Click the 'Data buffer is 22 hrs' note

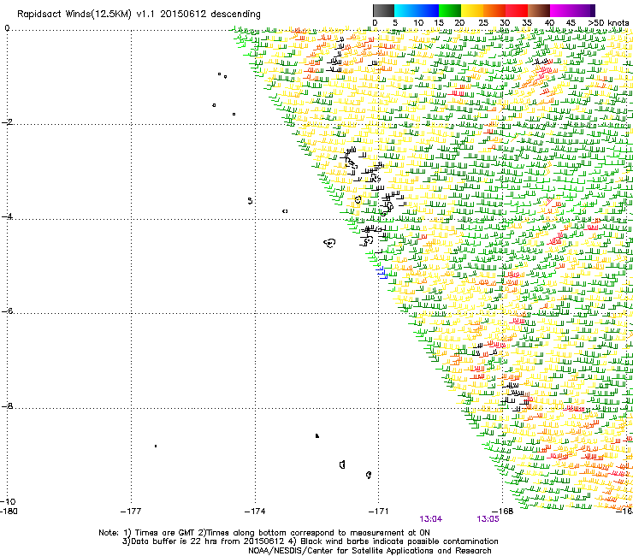click(x=310, y=541)
